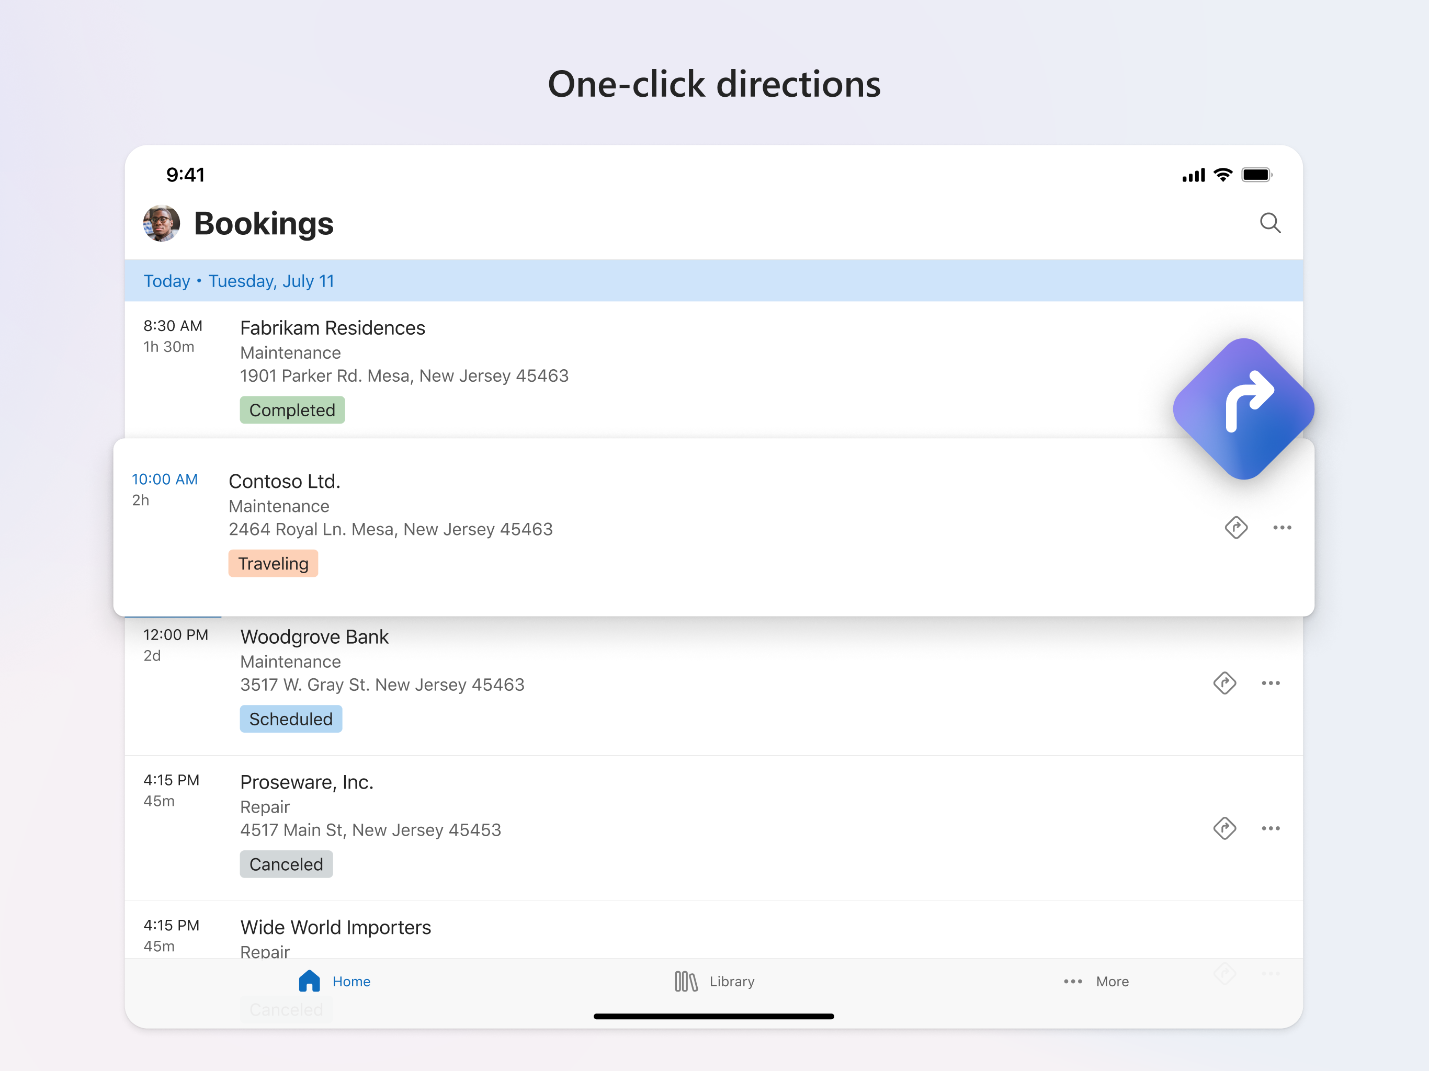Viewport: 1429px width, 1071px height.
Task: Get directions to Contoso Ltd.
Action: click(1235, 528)
